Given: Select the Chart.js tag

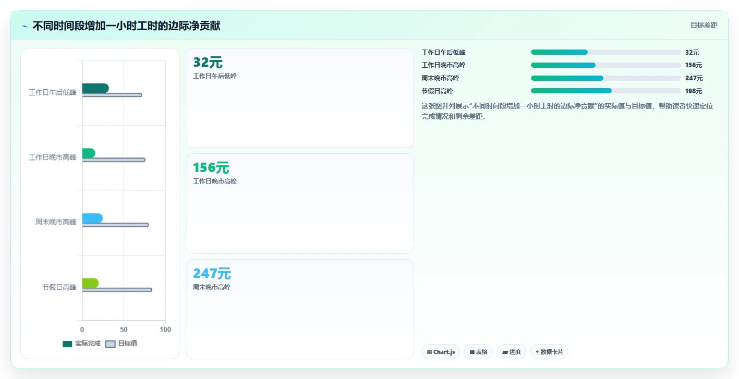Looking at the screenshot, I should pyautogui.click(x=441, y=352).
